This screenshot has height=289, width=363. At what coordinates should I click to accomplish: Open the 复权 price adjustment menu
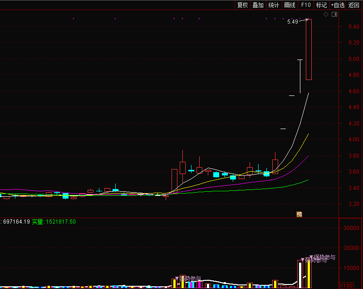pos(242,5)
